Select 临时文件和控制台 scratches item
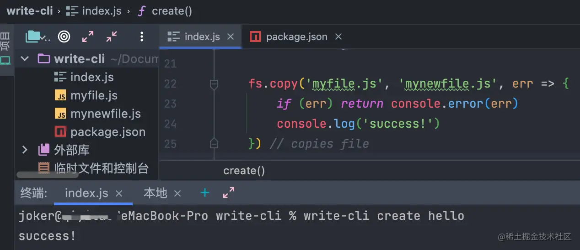 click(x=102, y=168)
